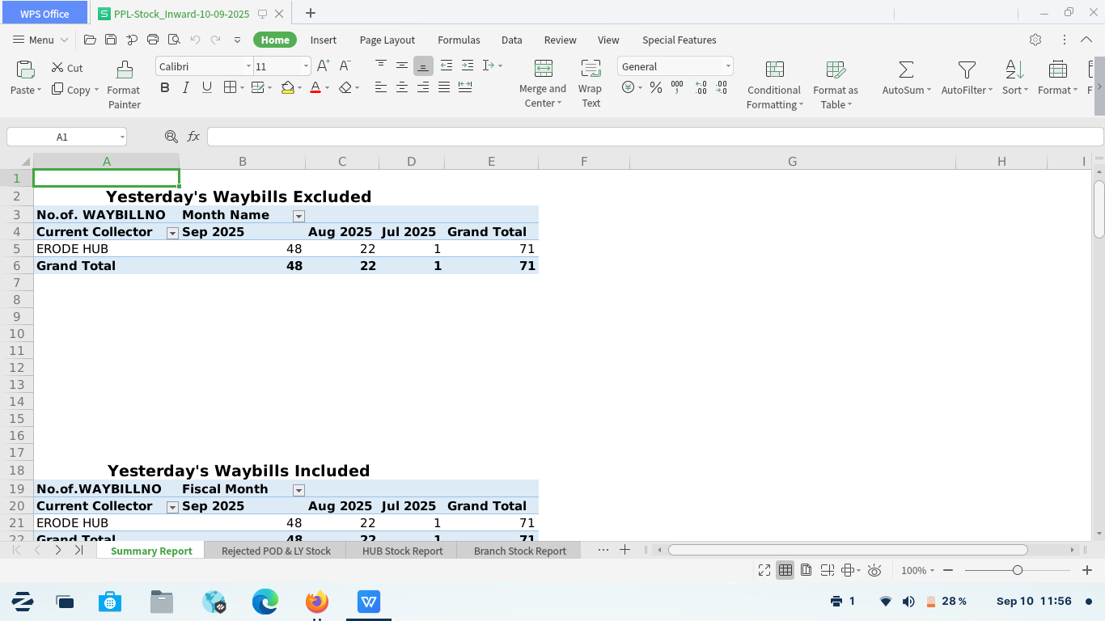
Task: Click the AutoSum sigma icon
Action: [906, 70]
